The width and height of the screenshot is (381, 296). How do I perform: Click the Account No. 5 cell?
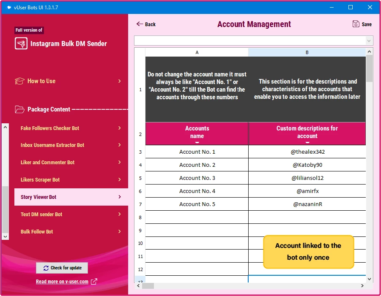point(197,204)
